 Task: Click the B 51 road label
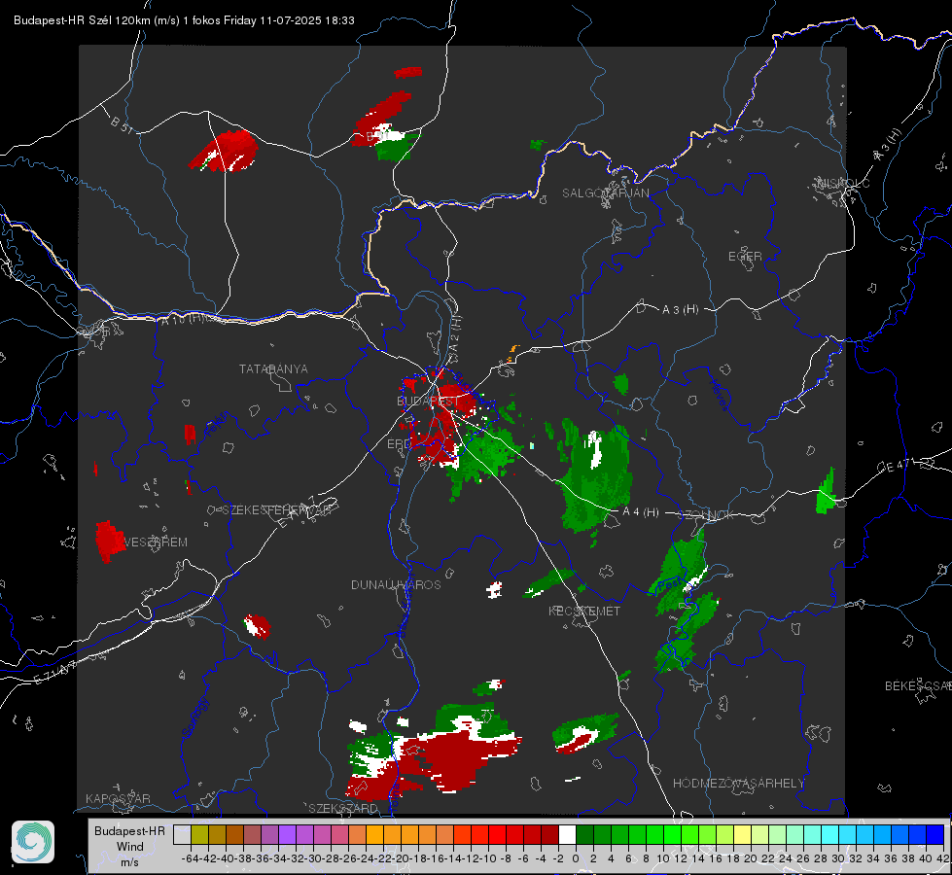click(x=122, y=123)
